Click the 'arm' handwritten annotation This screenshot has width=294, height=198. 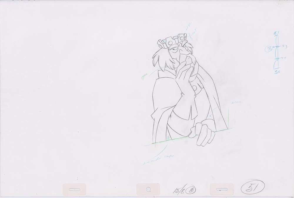[235, 103]
